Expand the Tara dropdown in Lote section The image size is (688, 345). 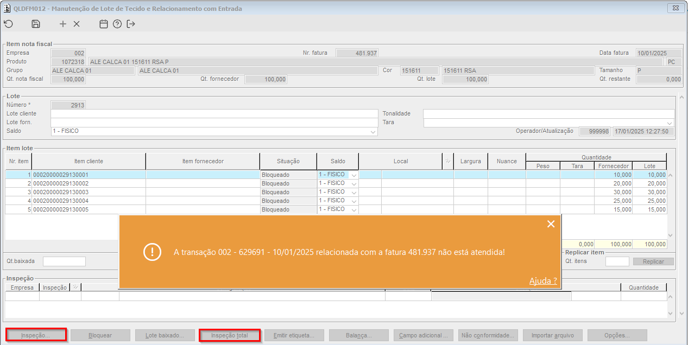tap(670, 123)
